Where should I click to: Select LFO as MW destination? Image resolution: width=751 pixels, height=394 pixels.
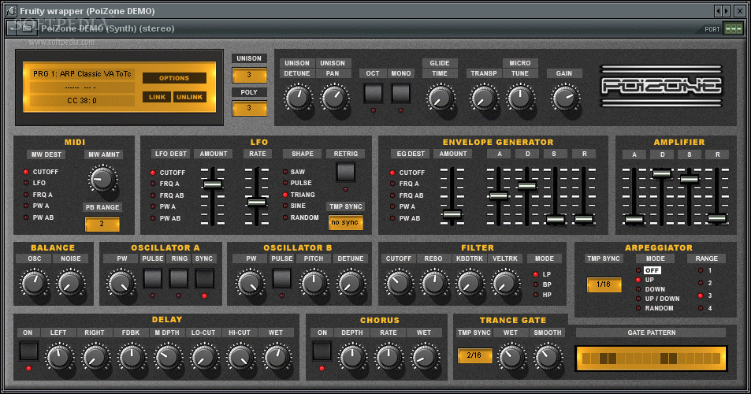click(x=35, y=183)
